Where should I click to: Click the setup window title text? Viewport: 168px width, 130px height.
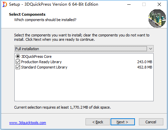point(53,4)
